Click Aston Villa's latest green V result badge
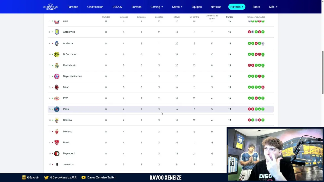The height and width of the screenshot is (182, 324). [x=263, y=32]
